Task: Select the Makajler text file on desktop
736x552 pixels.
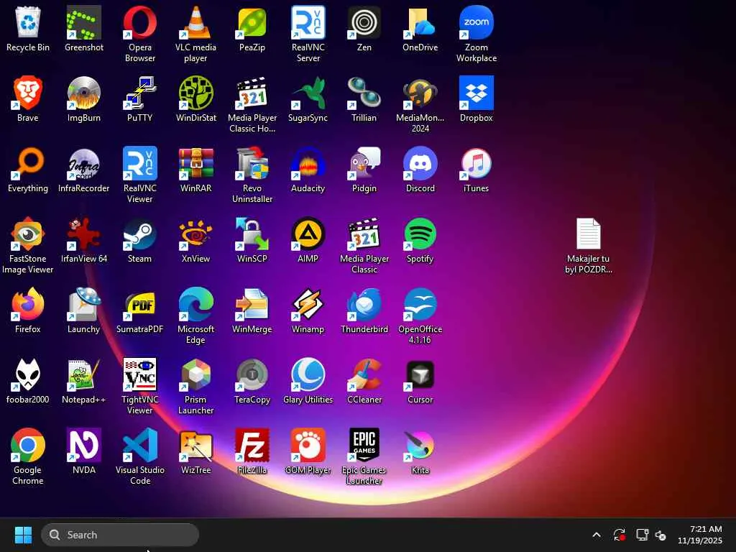Action: pos(588,235)
